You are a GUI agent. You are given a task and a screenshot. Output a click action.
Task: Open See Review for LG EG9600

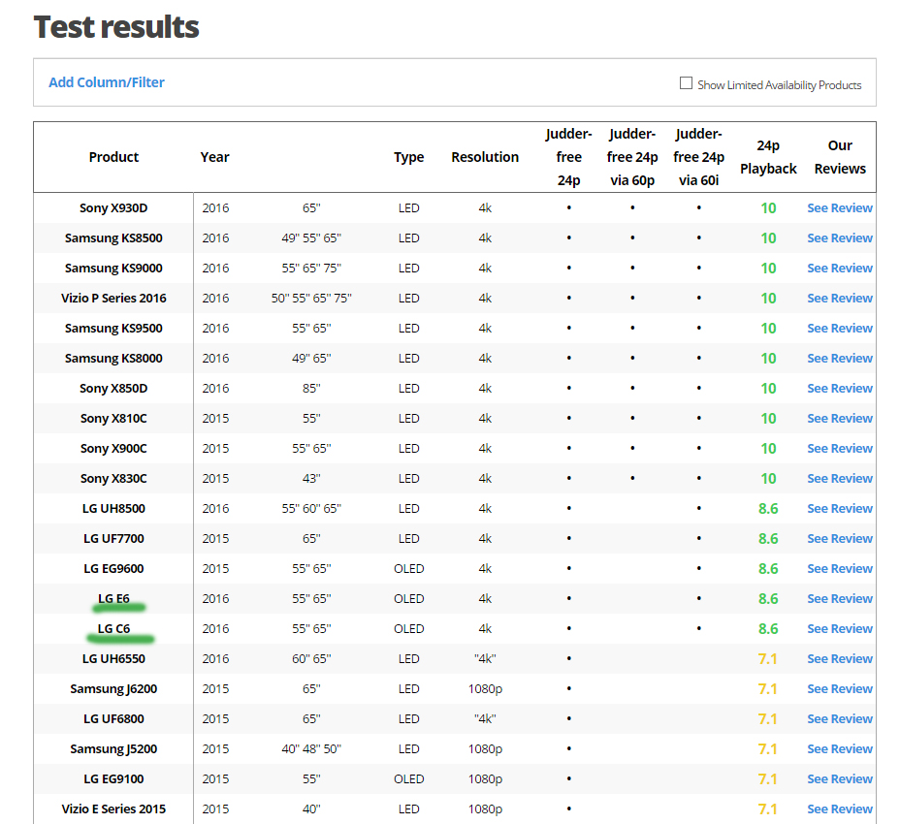click(840, 569)
